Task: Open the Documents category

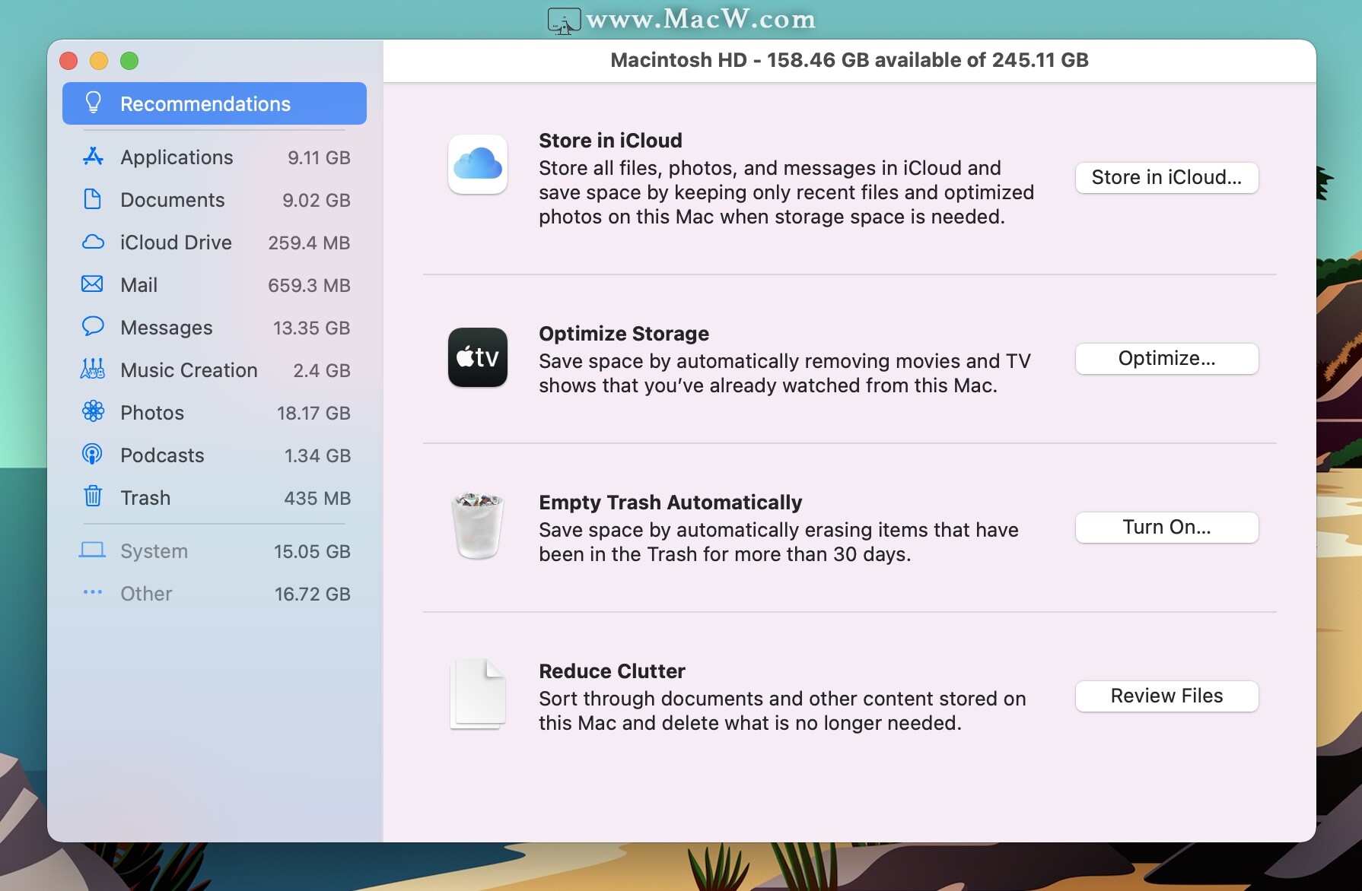Action: tap(173, 200)
